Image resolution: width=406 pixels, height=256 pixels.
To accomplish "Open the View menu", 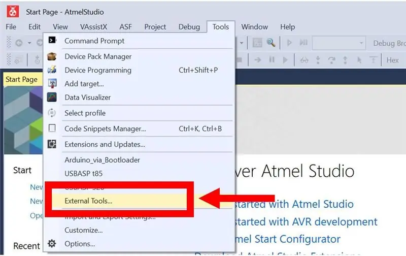I will [60, 27].
